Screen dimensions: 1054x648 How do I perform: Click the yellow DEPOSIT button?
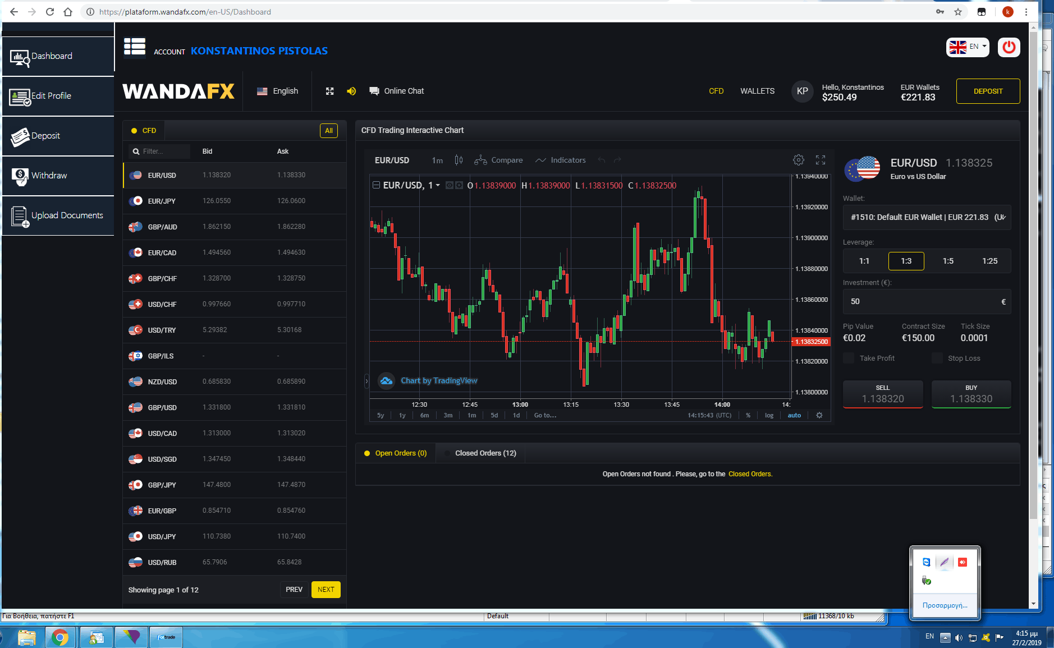click(x=988, y=91)
